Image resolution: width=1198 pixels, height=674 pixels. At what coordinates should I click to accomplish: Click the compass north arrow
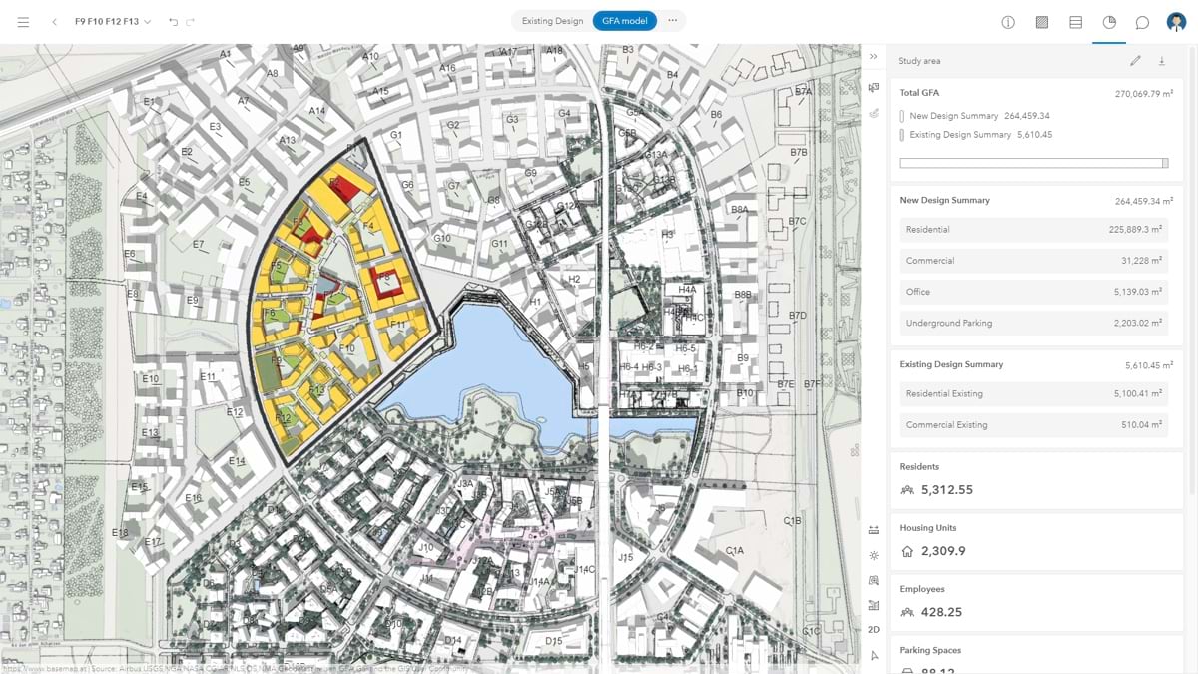click(x=874, y=655)
